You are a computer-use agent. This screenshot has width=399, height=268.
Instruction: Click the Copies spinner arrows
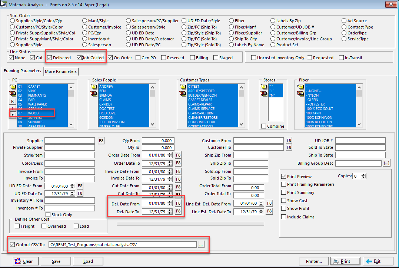pyautogui.click(x=363, y=176)
